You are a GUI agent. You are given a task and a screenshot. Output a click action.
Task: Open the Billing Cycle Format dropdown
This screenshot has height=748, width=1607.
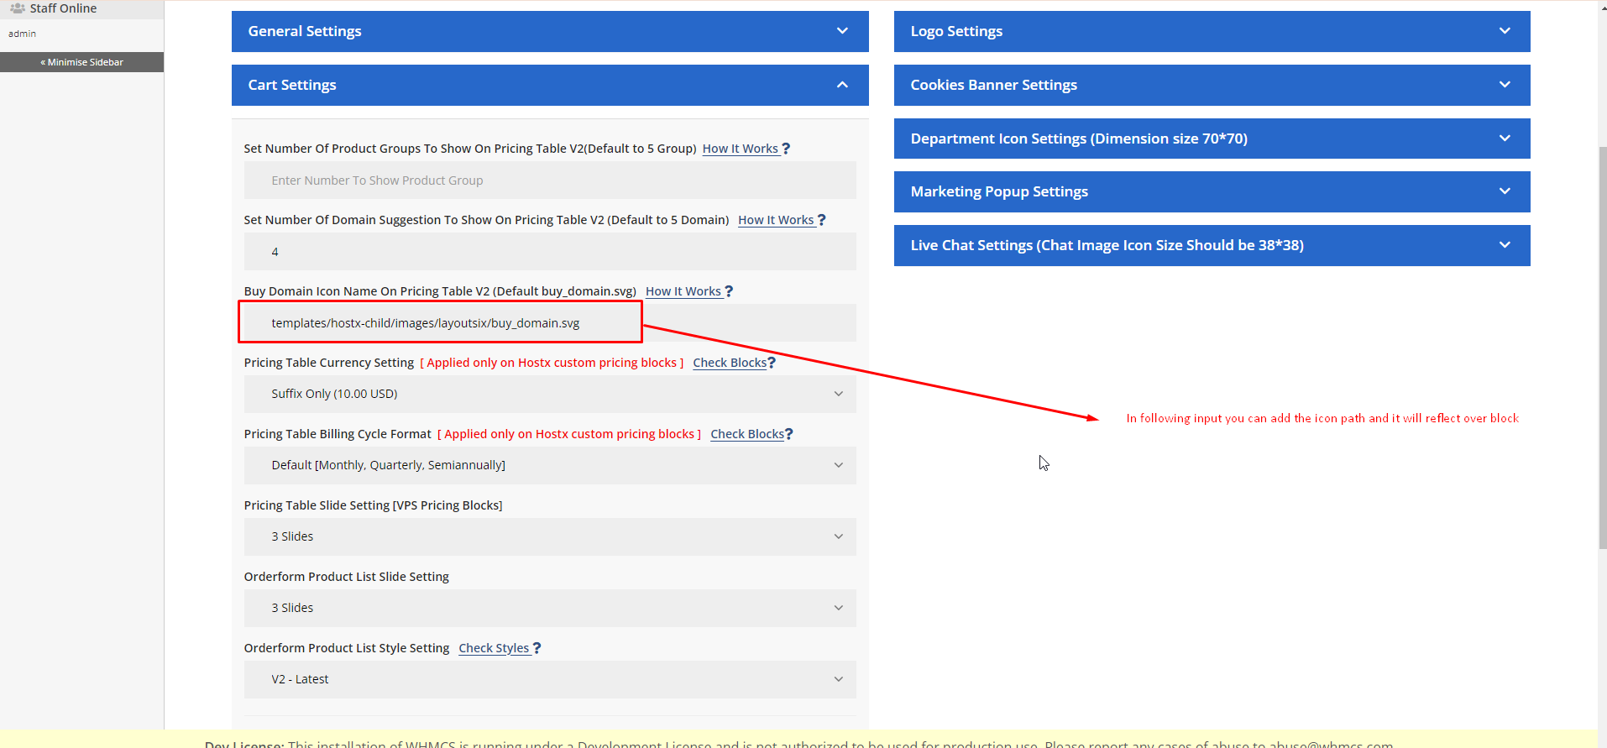click(549, 465)
